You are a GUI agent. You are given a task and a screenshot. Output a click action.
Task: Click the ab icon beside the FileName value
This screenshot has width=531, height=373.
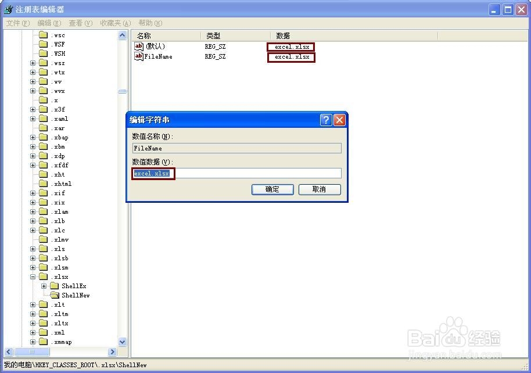pyautogui.click(x=139, y=56)
